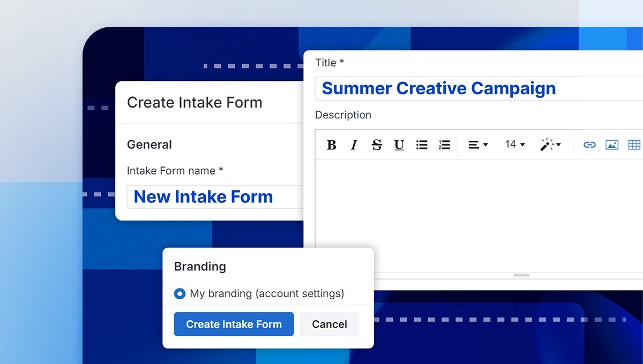Apply strikethrough formatting
The height and width of the screenshot is (364, 643).
377,145
